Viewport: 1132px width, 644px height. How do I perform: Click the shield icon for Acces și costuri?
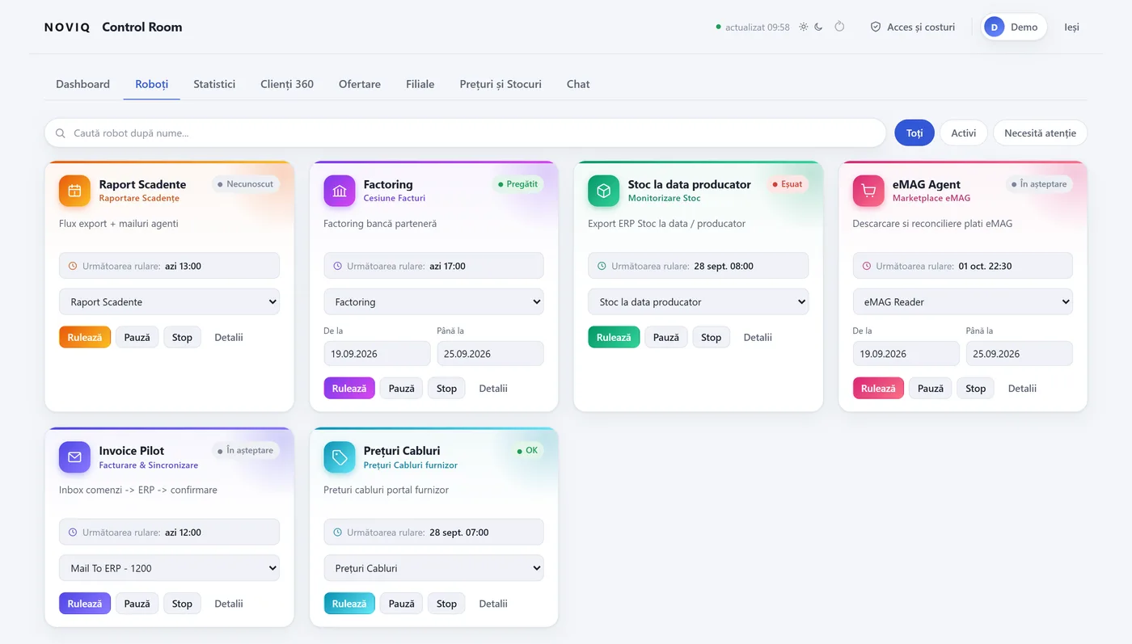(x=875, y=27)
